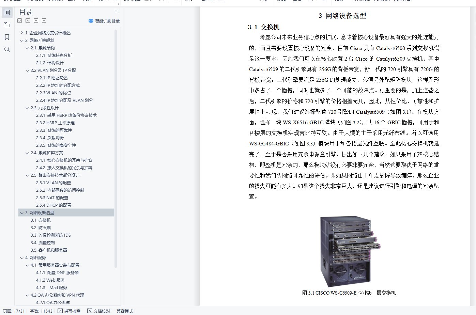Go to 2.2.1 IP 地址简述 heading
The height and width of the screenshot is (315, 476).
coord(52,78)
